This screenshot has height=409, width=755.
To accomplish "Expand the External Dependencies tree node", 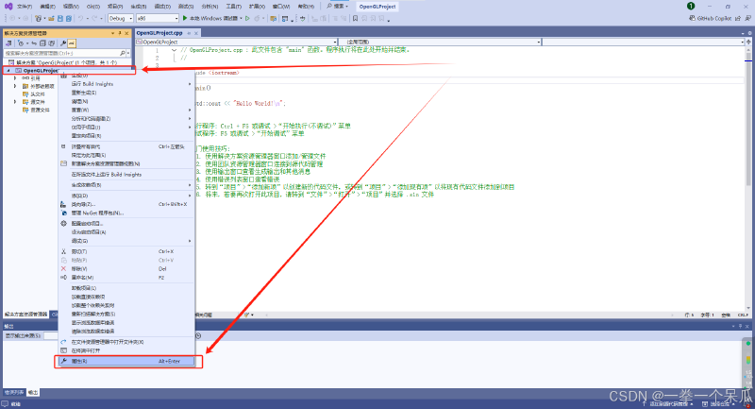I will (15, 86).
